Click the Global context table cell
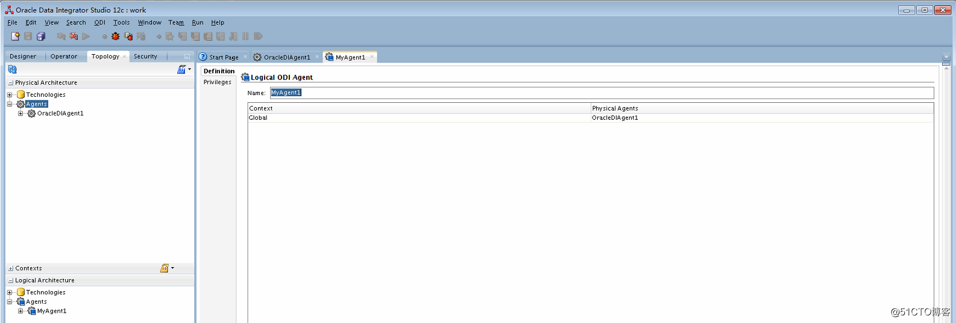The width and height of the screenshot is (956, 323). coord(419,118)
